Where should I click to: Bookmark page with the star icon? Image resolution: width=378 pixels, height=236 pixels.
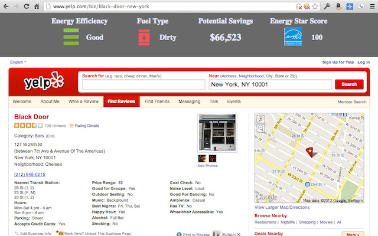[315, 6]
